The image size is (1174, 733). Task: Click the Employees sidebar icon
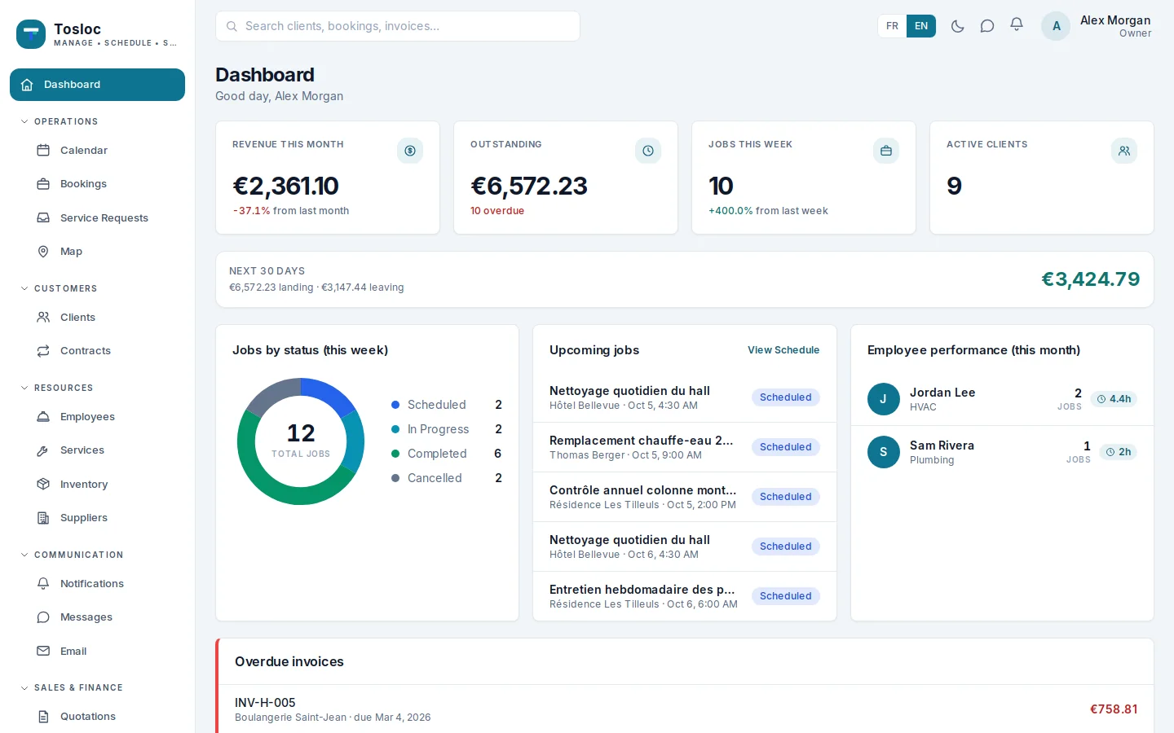(43, 417)
